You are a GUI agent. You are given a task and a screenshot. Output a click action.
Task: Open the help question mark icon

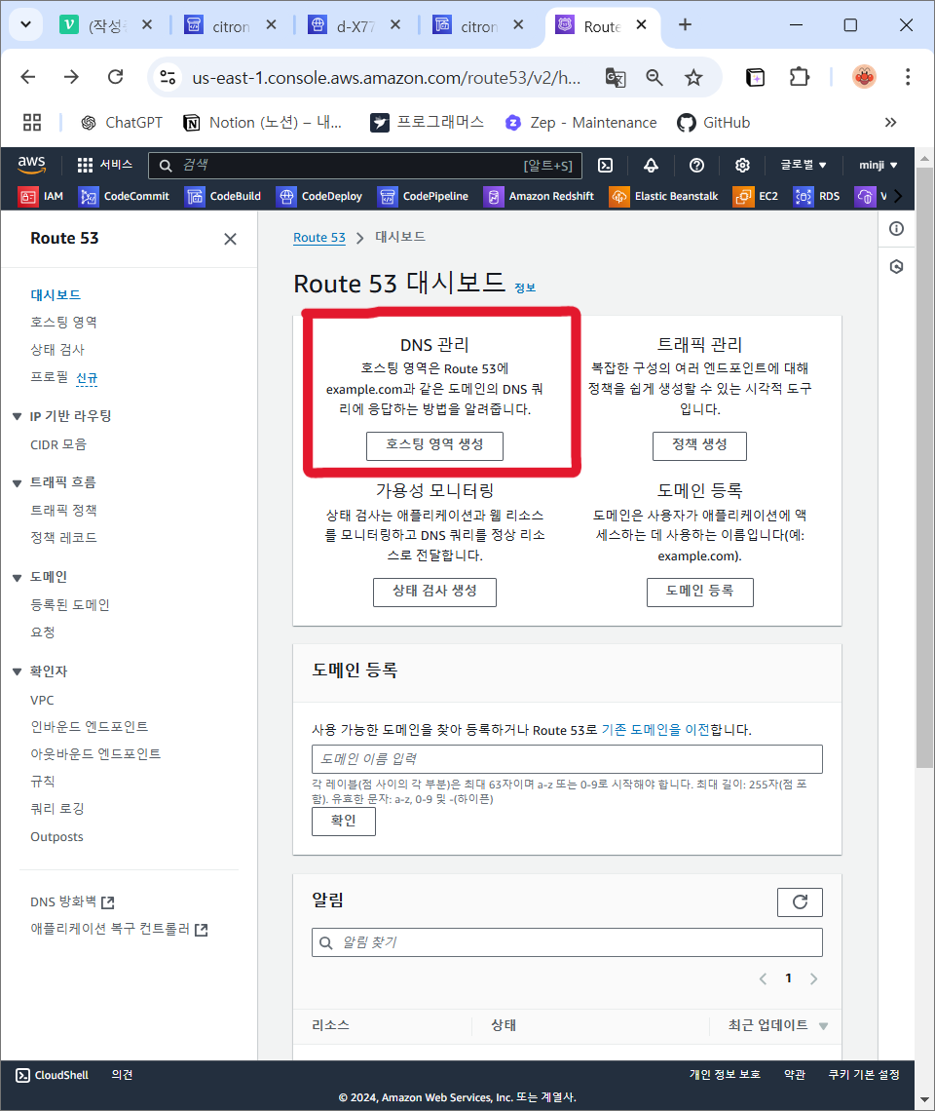696,165
